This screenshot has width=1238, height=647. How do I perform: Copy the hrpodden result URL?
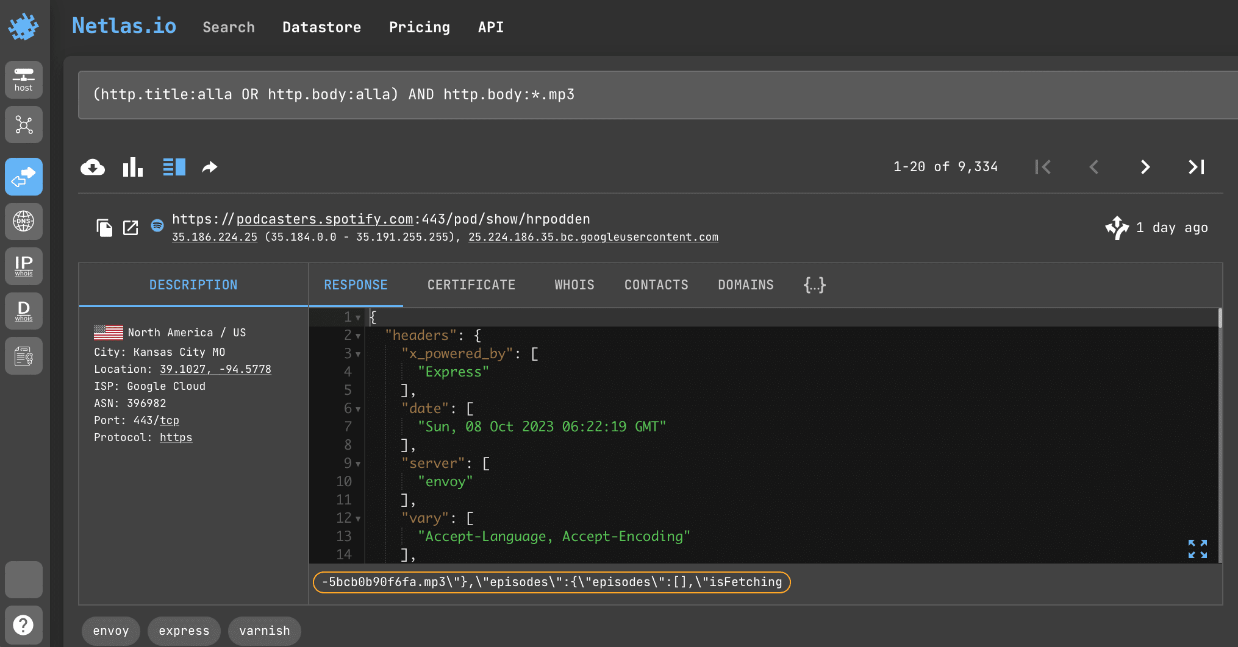(104, 228)
